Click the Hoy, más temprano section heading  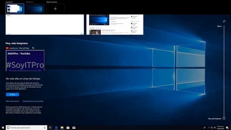coord(17,43)
